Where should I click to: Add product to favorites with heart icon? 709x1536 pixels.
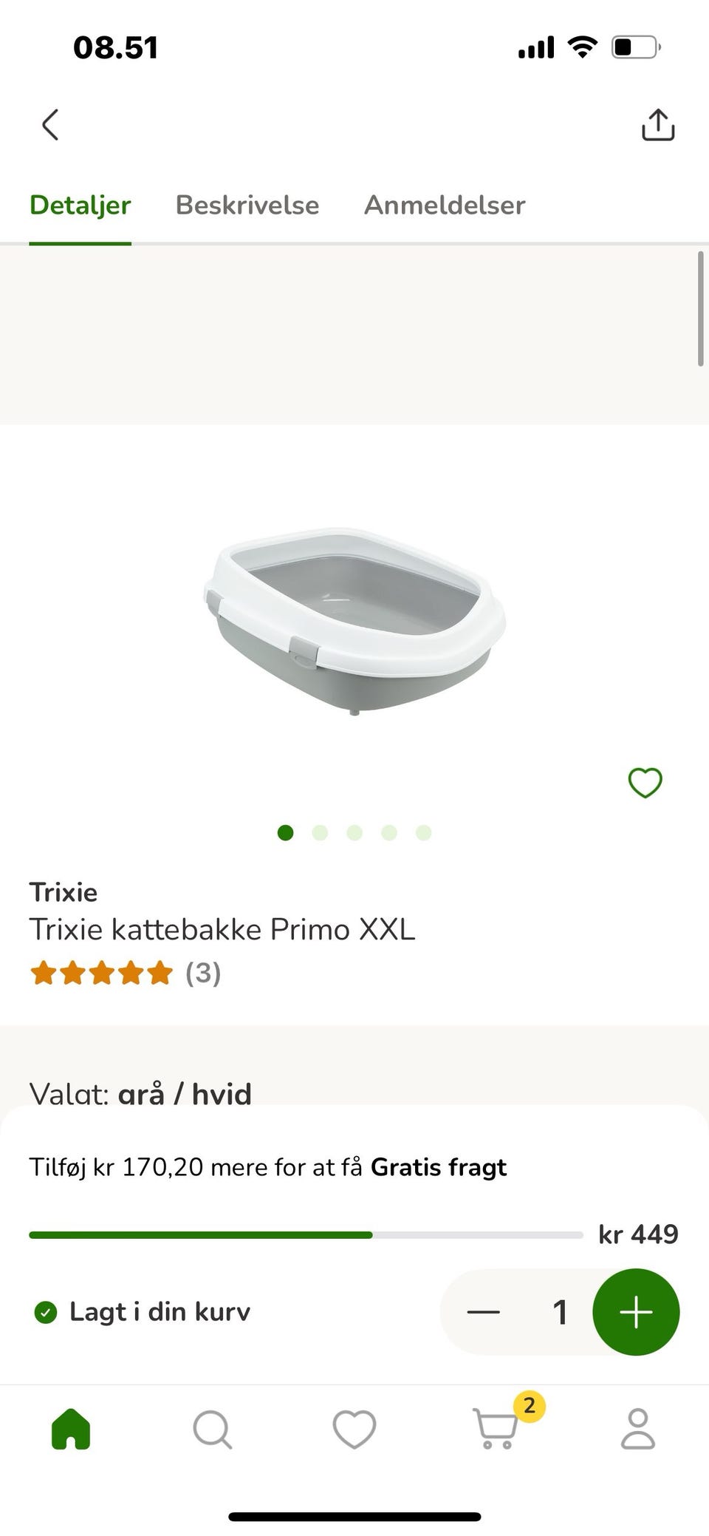645,783
